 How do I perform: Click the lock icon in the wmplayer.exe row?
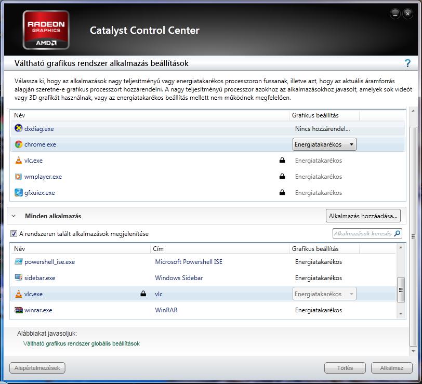click(x=282, y=176)
